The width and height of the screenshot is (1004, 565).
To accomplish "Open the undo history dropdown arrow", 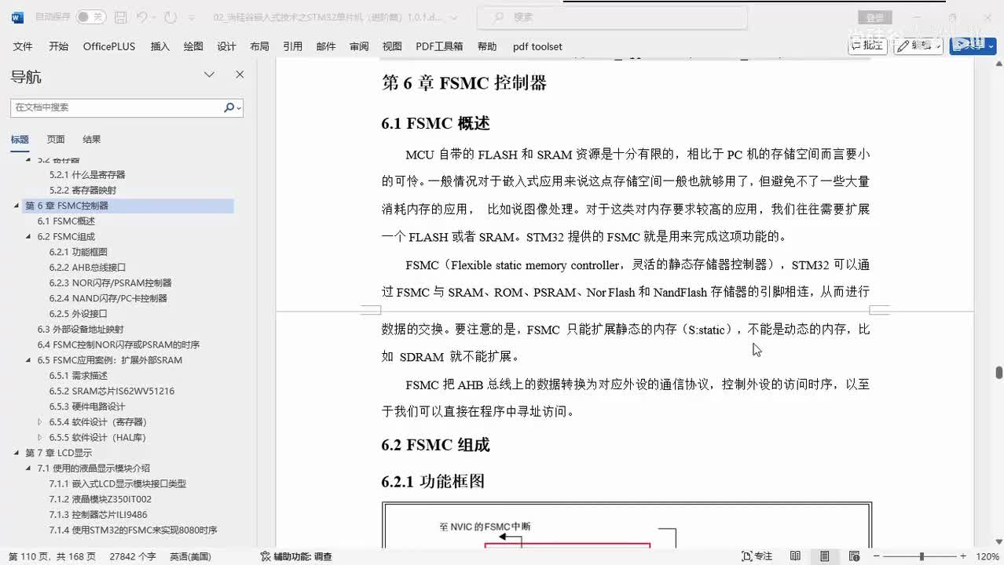I will pos(154,17).
